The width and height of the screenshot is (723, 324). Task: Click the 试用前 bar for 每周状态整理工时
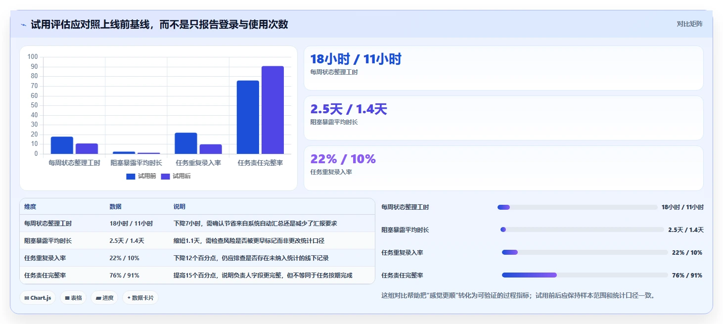click(62, 145)
